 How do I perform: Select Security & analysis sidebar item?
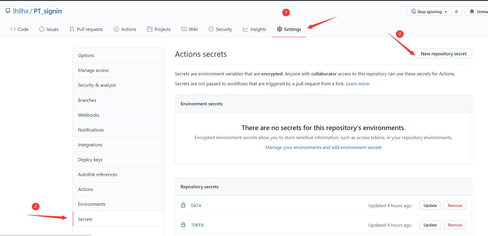click(118, 85)
